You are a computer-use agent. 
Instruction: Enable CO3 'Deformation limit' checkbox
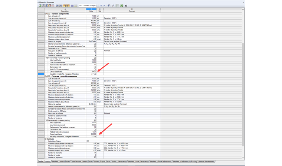click(95, 130)
